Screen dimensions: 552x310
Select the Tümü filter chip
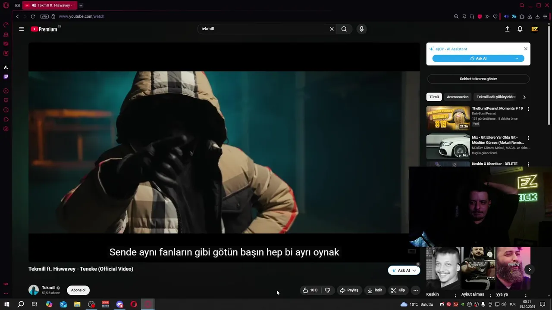(x=434, y=97)
